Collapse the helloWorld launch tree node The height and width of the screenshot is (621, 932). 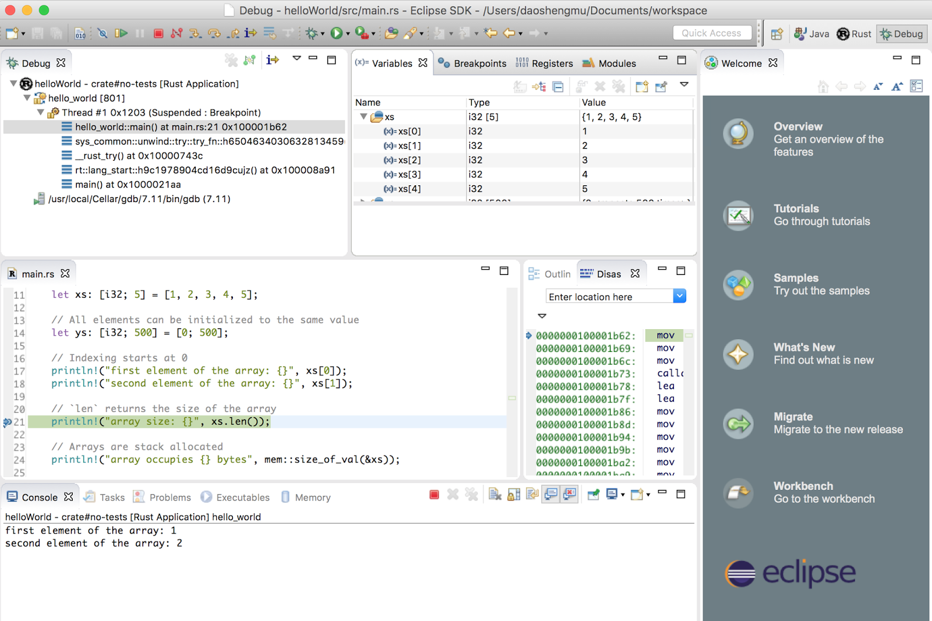[x=13, y=84]
